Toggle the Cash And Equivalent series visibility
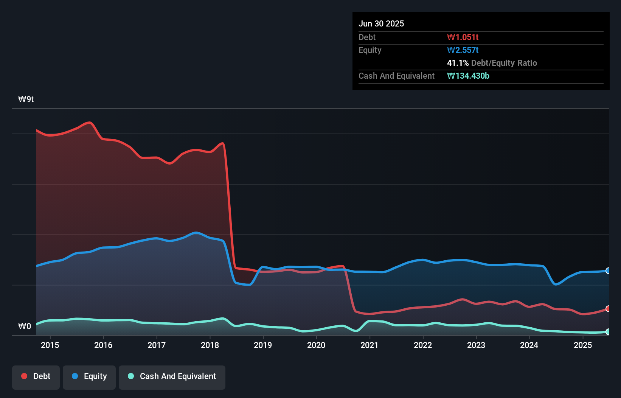The width and height of the screenshot is (621, 398). [172, 377]
